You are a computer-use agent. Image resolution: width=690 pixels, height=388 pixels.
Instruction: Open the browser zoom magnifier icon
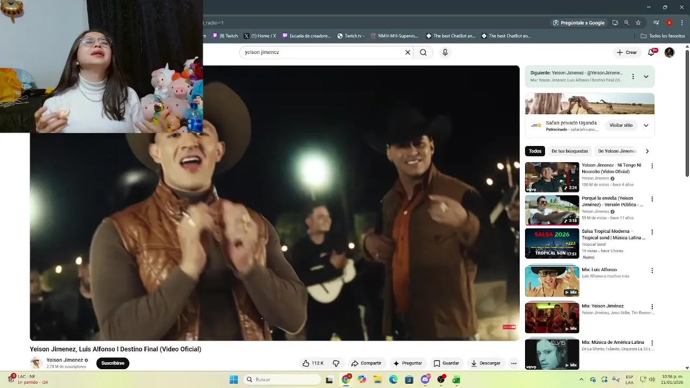(626, 23)
